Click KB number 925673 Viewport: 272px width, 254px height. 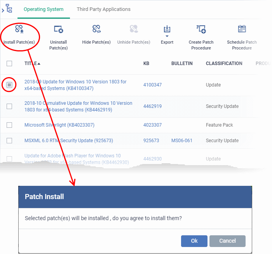click(x=151, y=140)
